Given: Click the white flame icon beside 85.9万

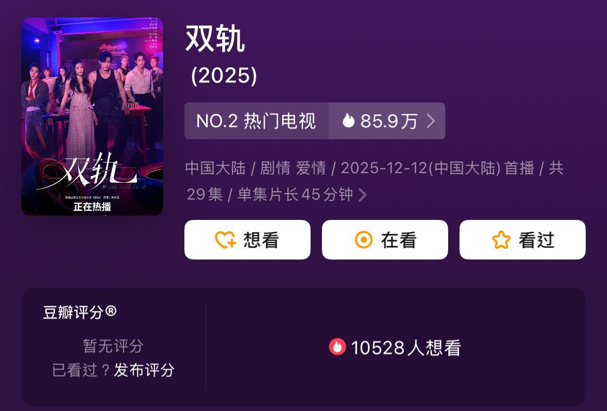Looking at the screenshot, I should pos(348,121).
